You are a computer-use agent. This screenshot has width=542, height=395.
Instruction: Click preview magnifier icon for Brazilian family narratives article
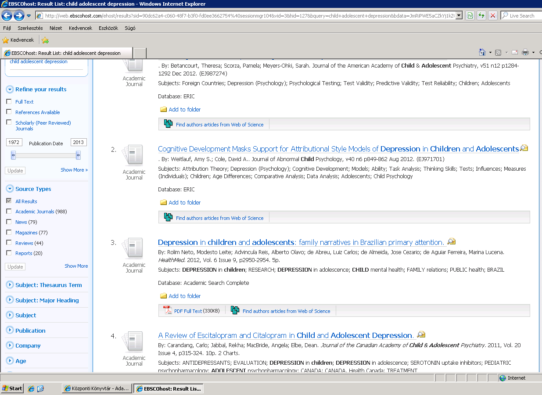tap(452, 241)
